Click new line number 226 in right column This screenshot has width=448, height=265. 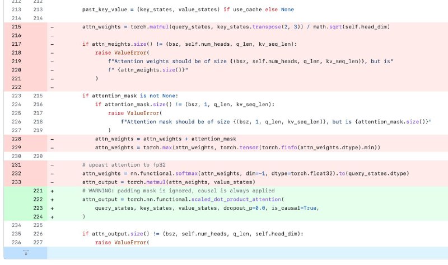tap(38, 234)
